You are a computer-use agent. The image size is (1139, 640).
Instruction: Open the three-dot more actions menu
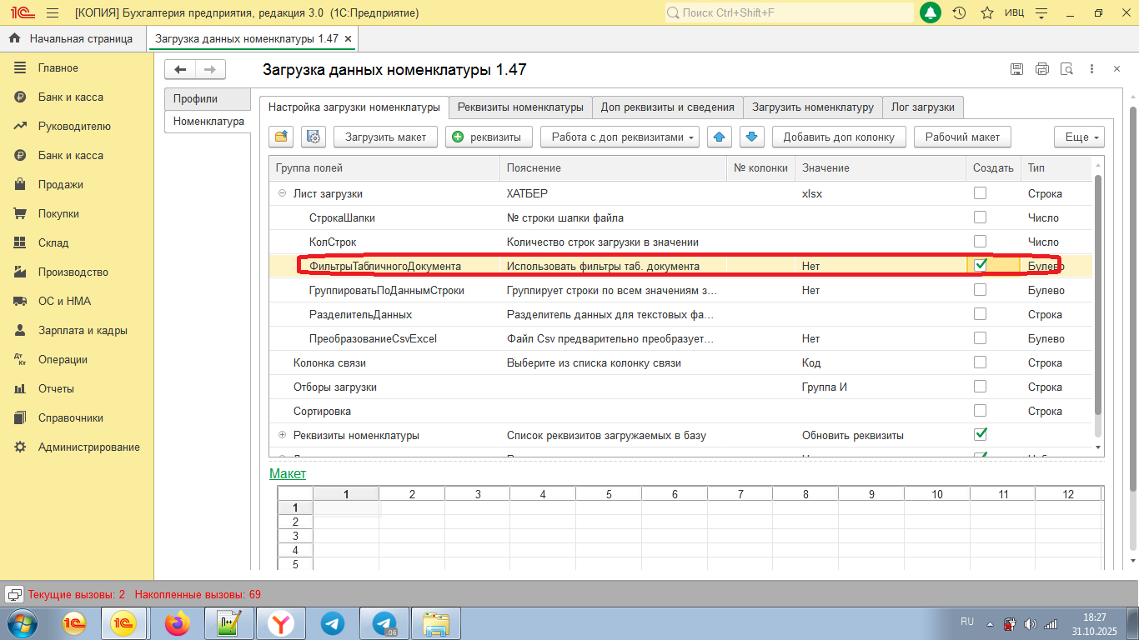click(x=1092, y=70)
